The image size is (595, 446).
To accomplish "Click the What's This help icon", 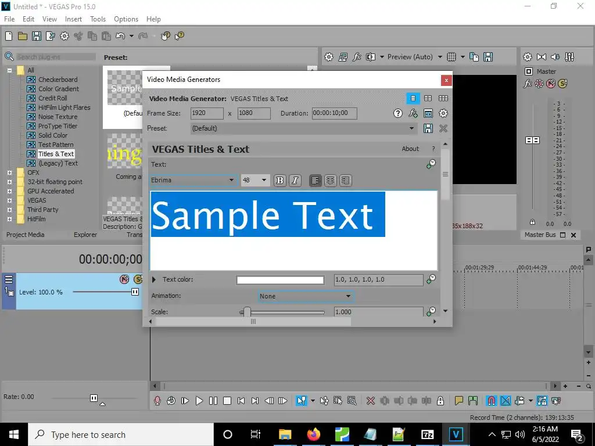I will (x=179, y=36).
